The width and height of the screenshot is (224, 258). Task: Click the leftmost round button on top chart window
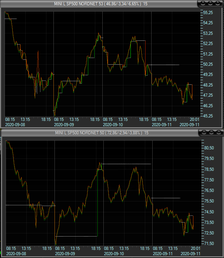(x=204, y=4)
